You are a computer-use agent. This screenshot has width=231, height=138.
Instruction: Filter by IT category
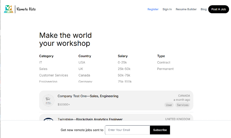[40, 62]
